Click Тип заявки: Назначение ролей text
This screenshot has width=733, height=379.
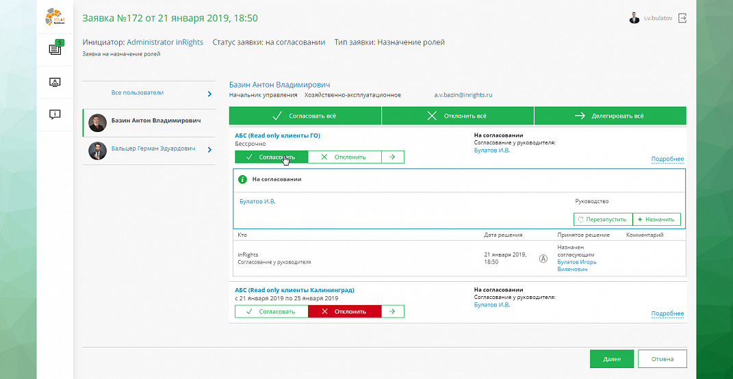(389, 42)
